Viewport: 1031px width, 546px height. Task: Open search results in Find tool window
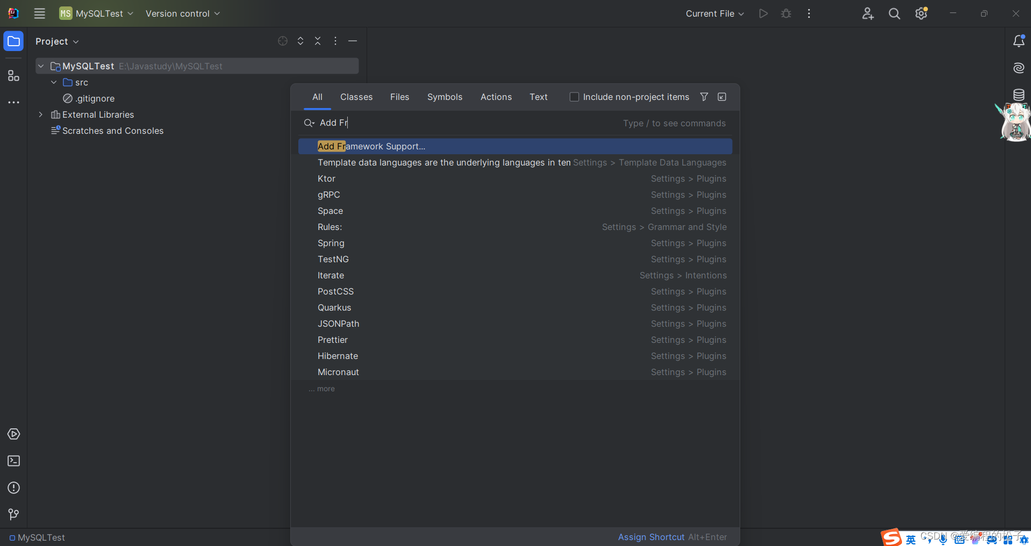tap(722, 97)
